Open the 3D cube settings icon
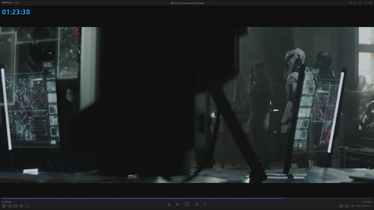This screenshot has height=210, width=374. point(21,206)
